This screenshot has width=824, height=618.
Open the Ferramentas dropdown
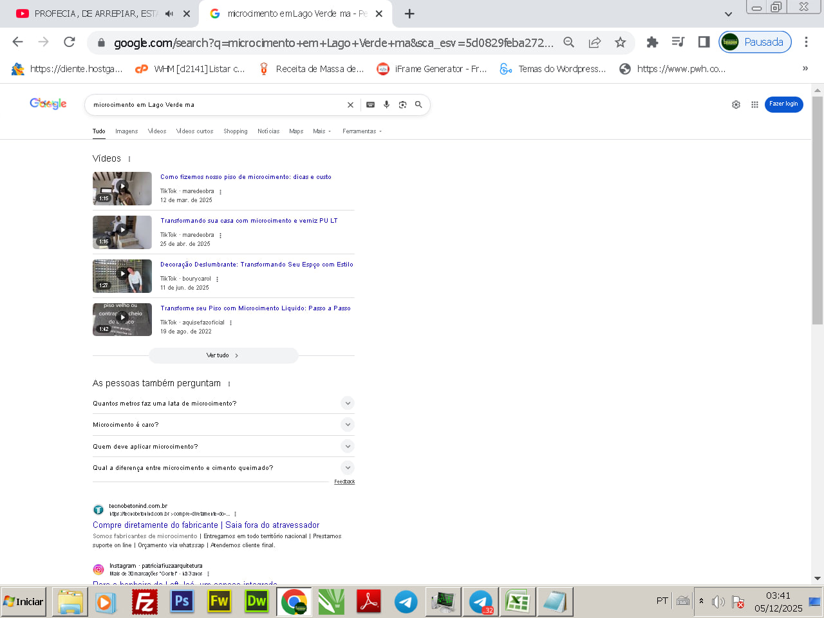pyautogui.click(x=362, y=131)
